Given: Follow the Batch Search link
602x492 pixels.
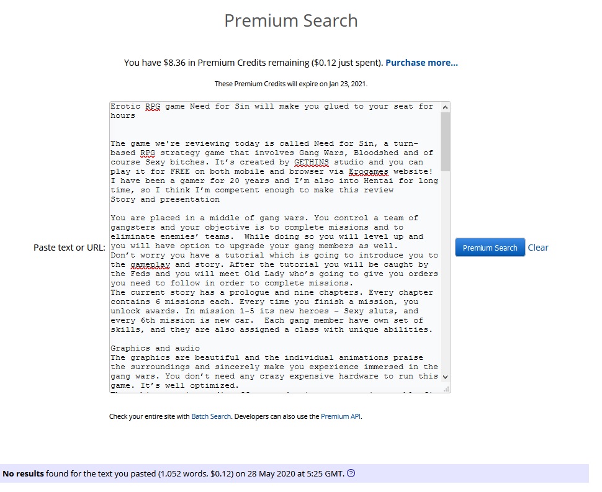Looking at the screenshot, I should pyautogui.click(x=211, y=417).
